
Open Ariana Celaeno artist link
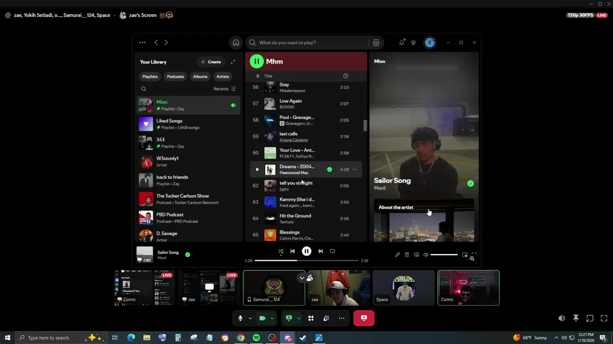pos(294,140)
